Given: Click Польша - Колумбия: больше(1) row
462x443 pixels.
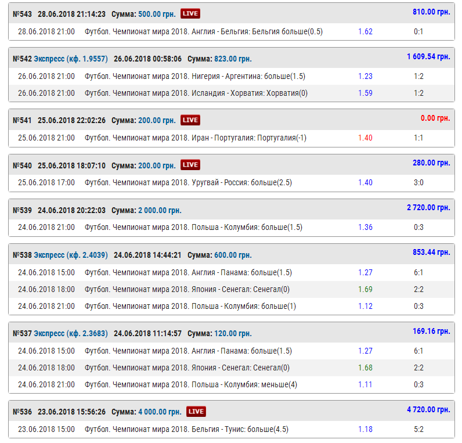Looking at the screenshot, I should (232, 306).
